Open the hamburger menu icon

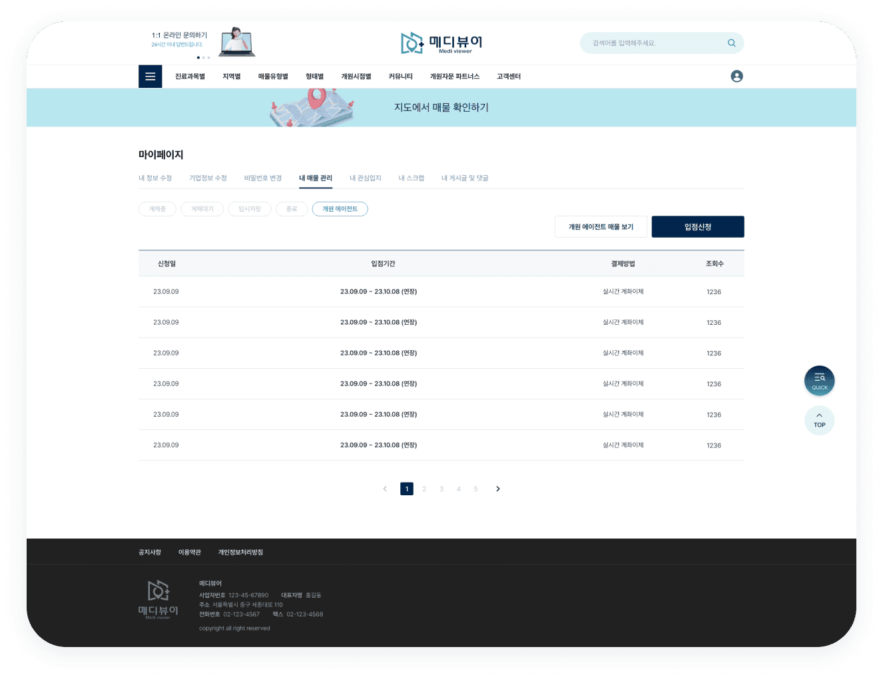(150, 77)
